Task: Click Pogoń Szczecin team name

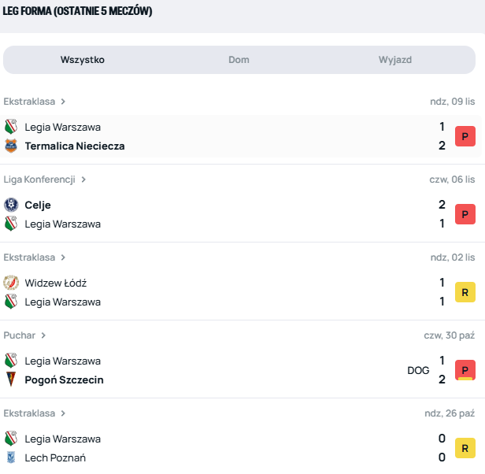Action: pos(65,380)
